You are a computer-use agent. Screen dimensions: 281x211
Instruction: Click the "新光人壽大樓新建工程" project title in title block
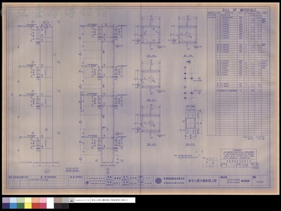click(x=202, y=181)
